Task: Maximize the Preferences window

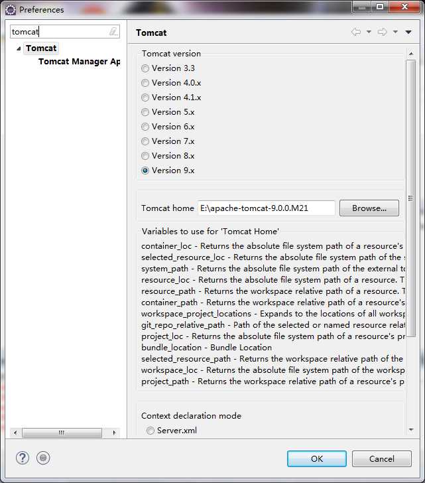Action: pyautogui.click(x=380, y=7)
